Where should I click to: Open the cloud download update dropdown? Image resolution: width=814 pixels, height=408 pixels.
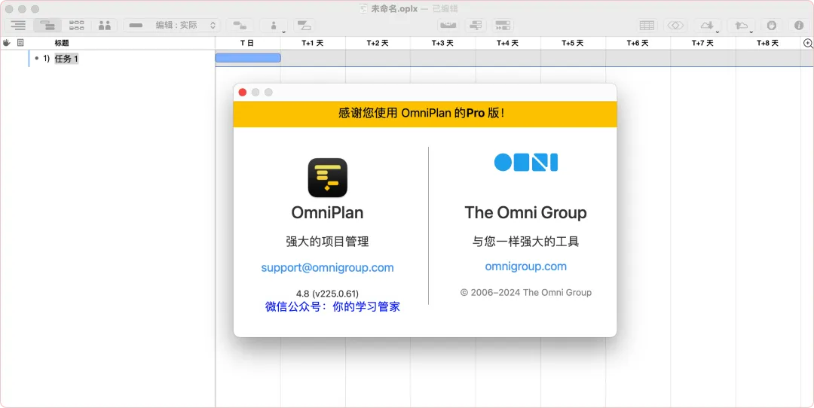[707, 25]
